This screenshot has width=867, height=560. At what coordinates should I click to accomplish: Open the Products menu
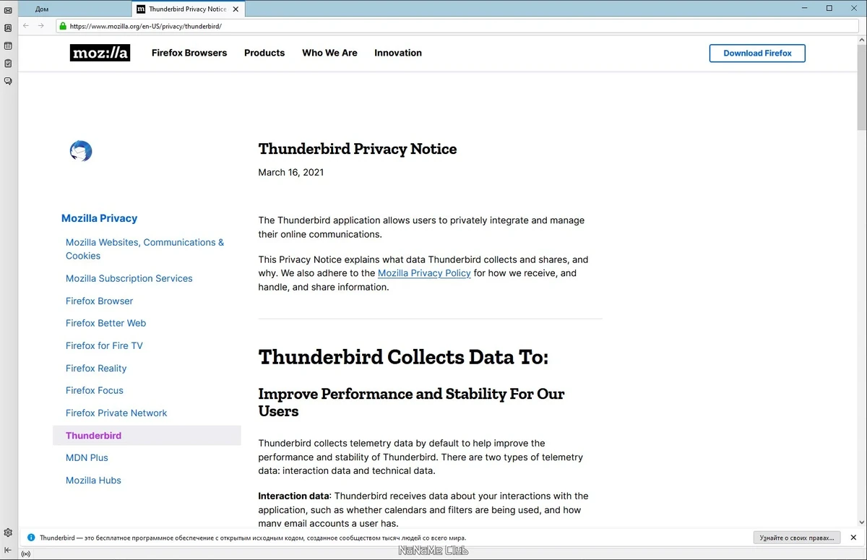coord(264,53)
